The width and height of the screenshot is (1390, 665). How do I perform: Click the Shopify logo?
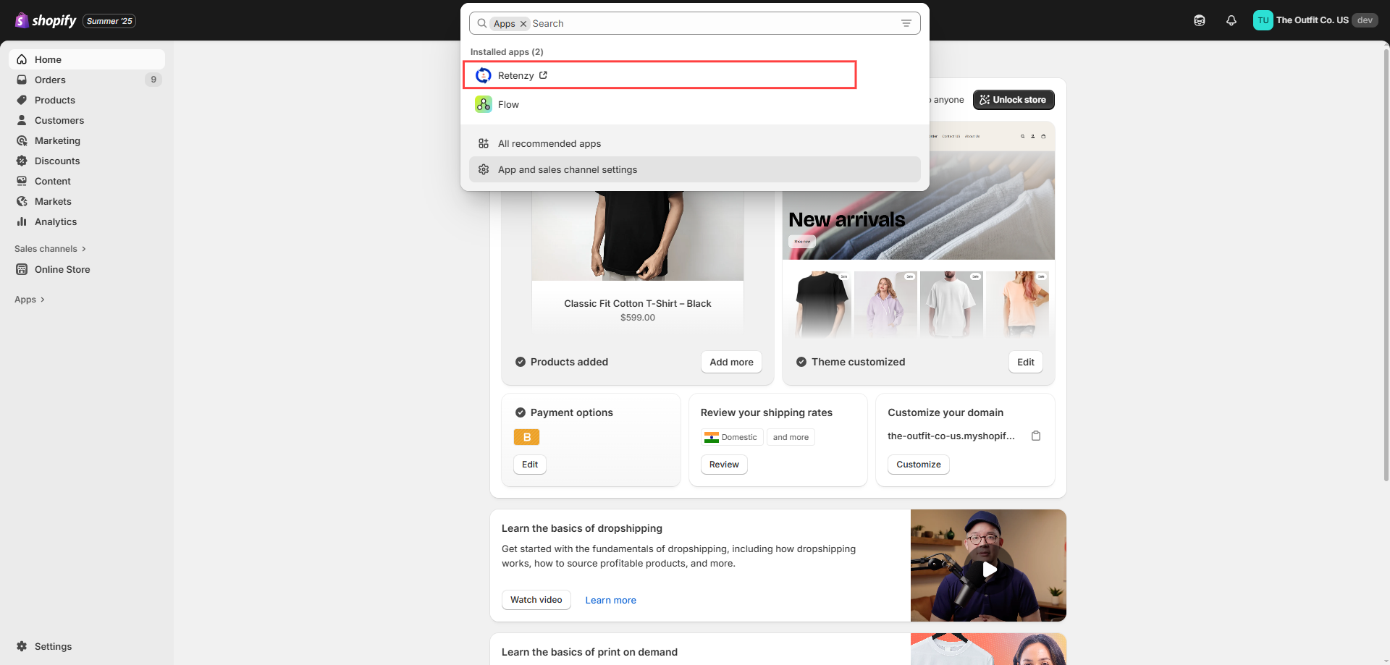46,20
